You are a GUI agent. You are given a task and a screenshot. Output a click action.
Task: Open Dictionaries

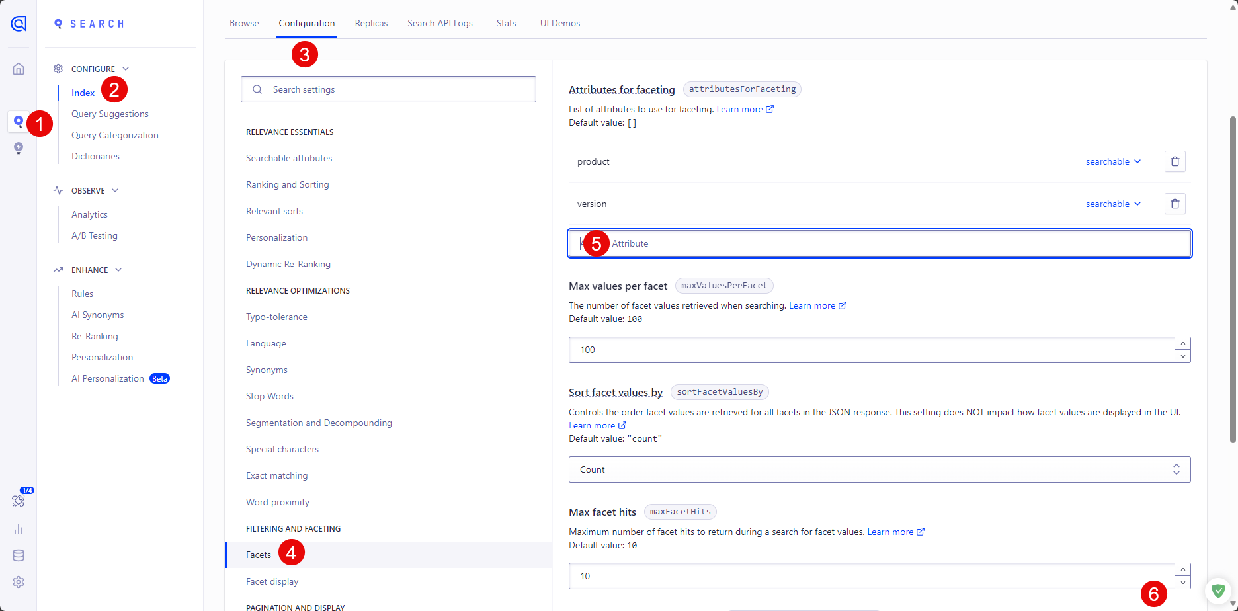tap(95, 156)
